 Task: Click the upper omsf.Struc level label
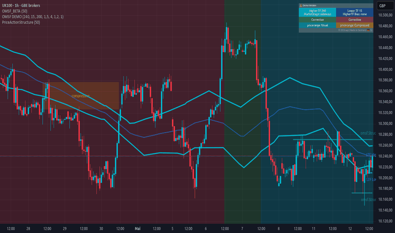[368, 133]
